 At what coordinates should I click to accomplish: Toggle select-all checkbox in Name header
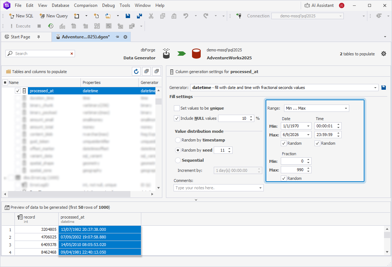pyautogui.click(x=5, y=82)
